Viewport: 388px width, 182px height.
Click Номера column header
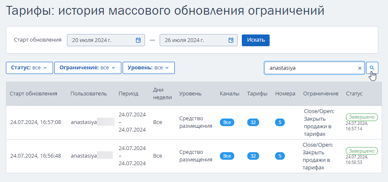pos(285,94)
